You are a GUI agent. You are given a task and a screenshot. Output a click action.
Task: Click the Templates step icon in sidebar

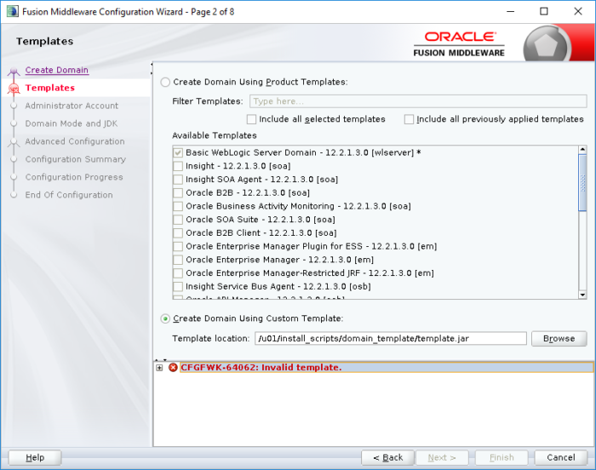pos(14,89)
